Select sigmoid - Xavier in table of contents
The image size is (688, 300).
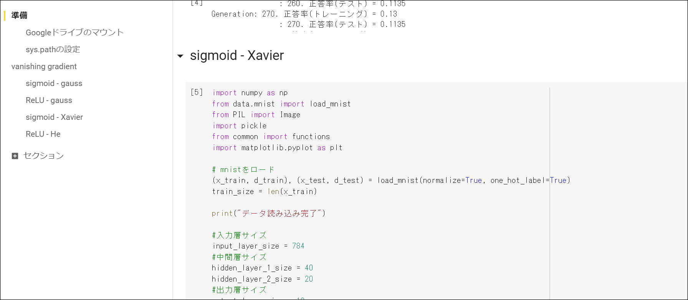(x=54, y=117)
